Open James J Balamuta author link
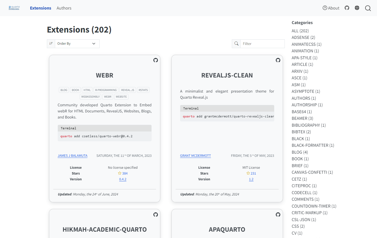Image resolution: width=377 pixels, height=238 pixels. [x=72, y=156]
